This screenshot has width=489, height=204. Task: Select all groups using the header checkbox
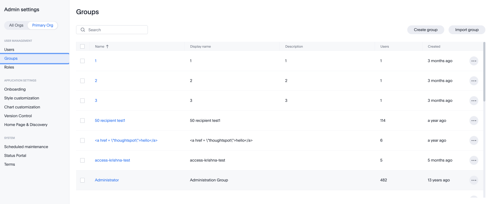(x=83, y=46)
